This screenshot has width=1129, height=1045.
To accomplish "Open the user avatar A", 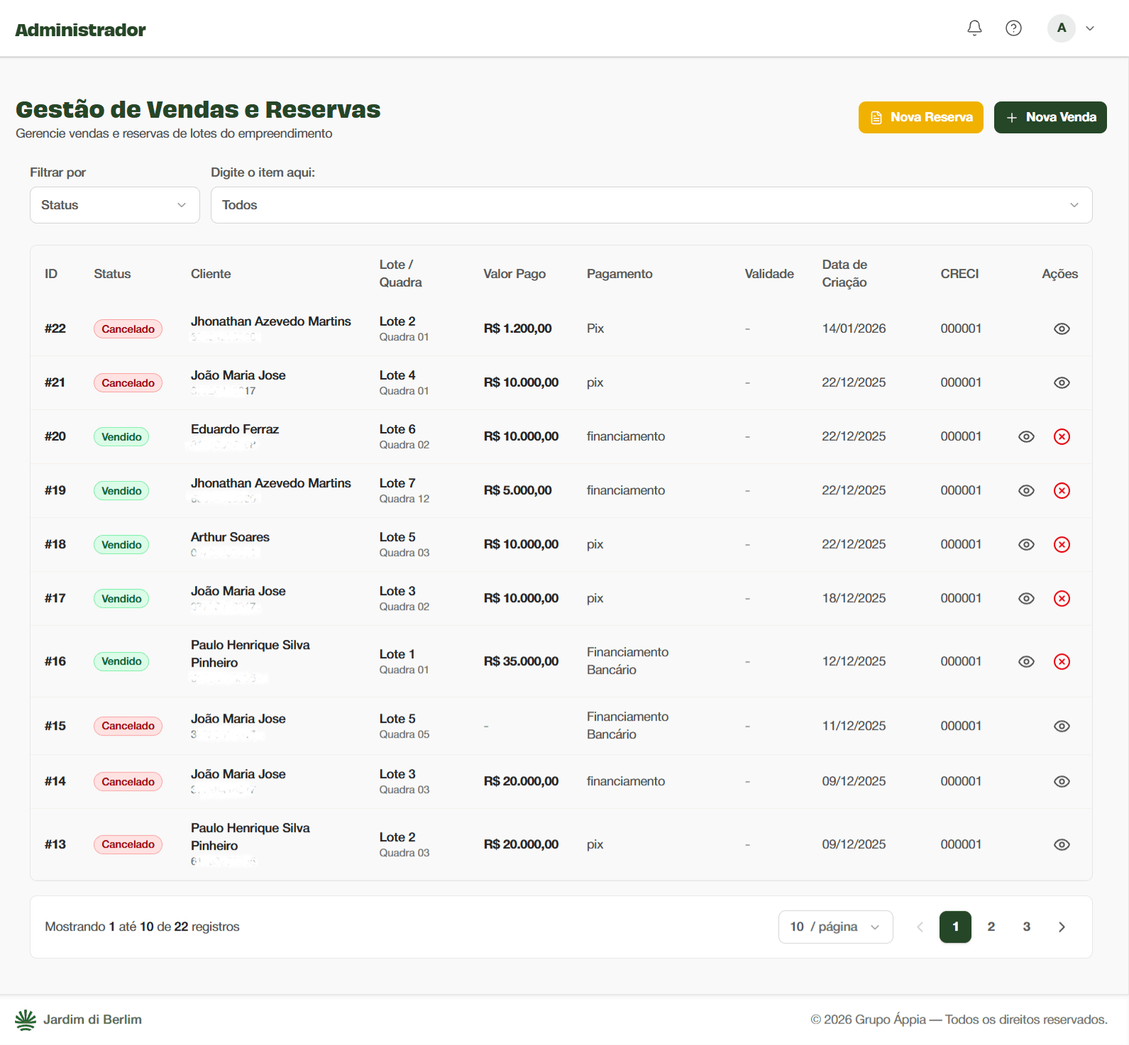I will [1062, 28].
